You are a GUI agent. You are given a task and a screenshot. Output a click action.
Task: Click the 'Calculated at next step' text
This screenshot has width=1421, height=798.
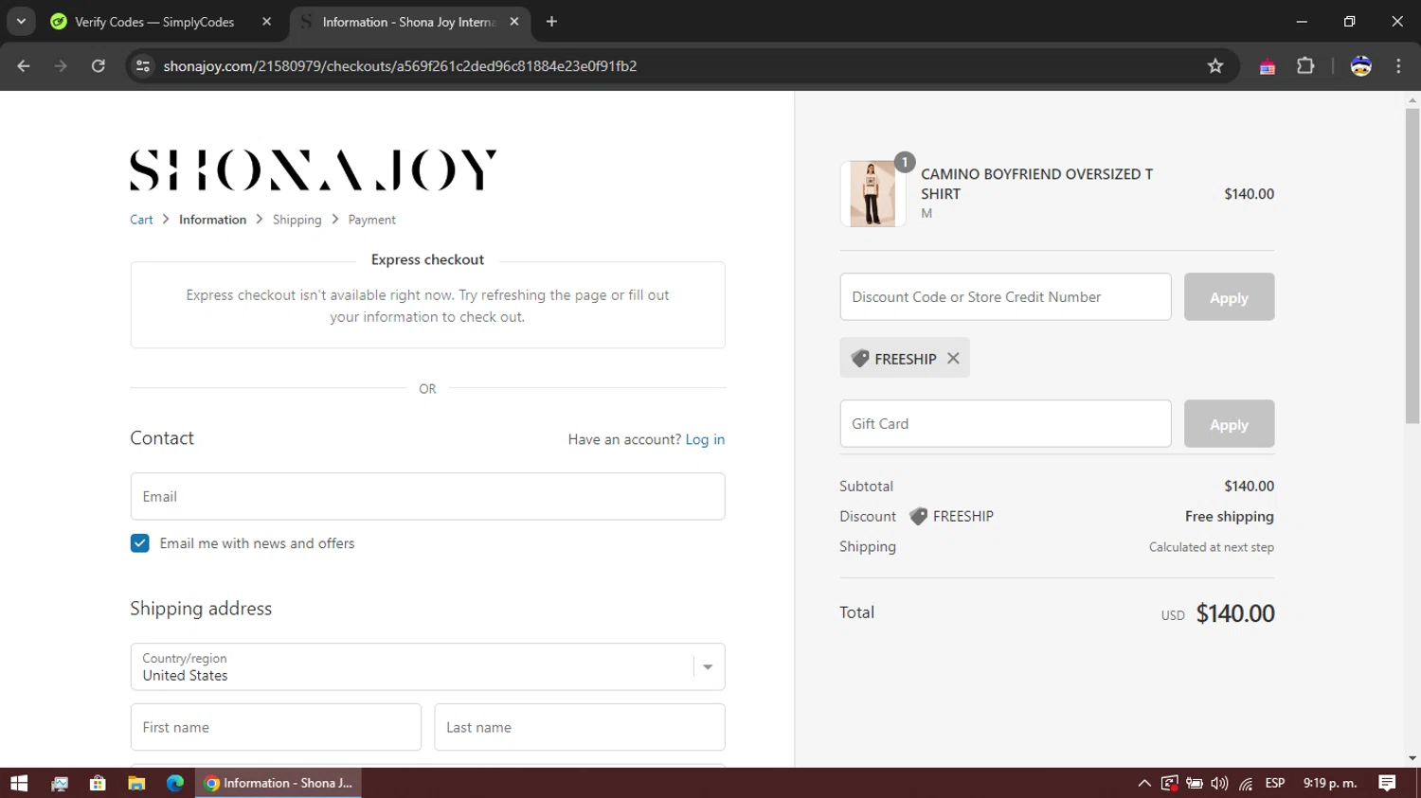[1211, 547]
